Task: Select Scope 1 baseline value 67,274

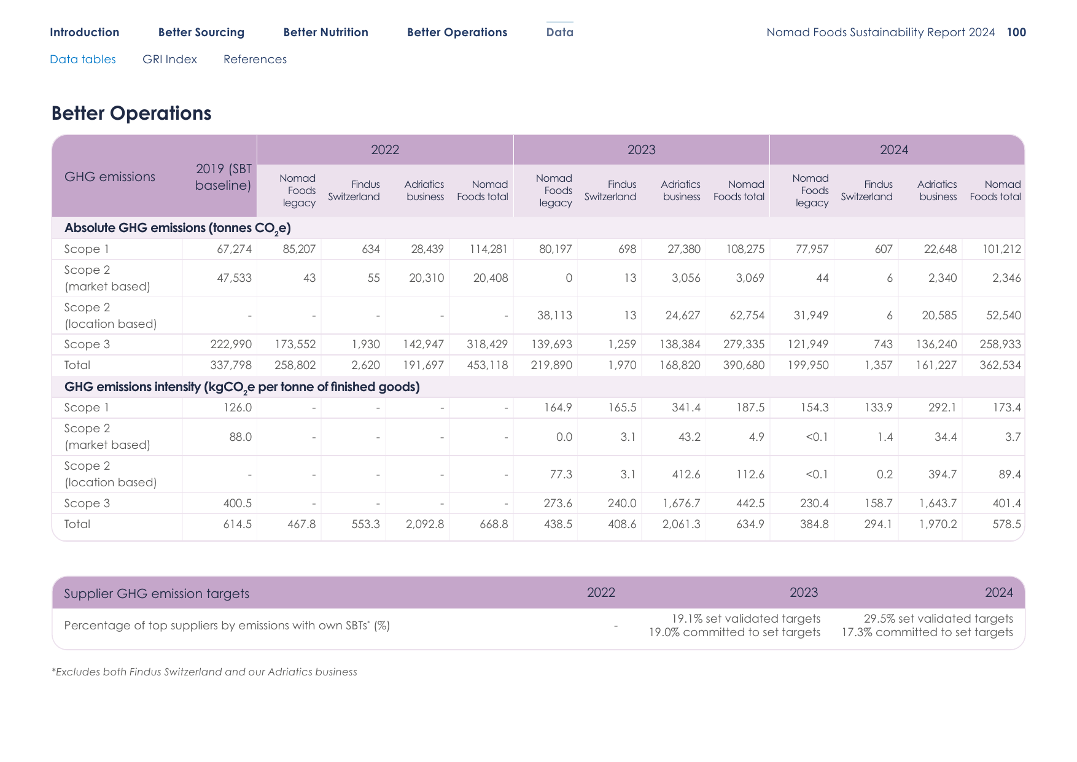Action: (235, 249)
